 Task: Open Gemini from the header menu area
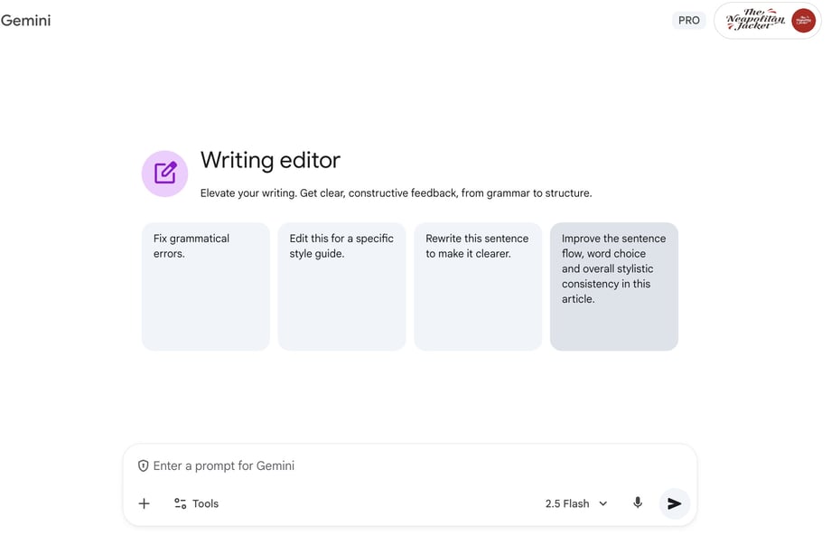click(26, 20)
